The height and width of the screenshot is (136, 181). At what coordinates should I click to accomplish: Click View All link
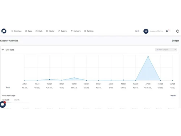(x=173, y=96)
